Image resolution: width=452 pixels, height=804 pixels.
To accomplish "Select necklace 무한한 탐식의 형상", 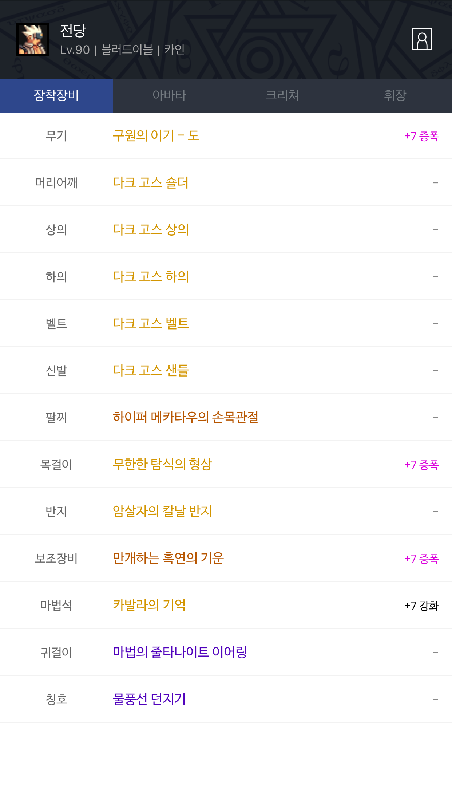I will tap(162, 464).
